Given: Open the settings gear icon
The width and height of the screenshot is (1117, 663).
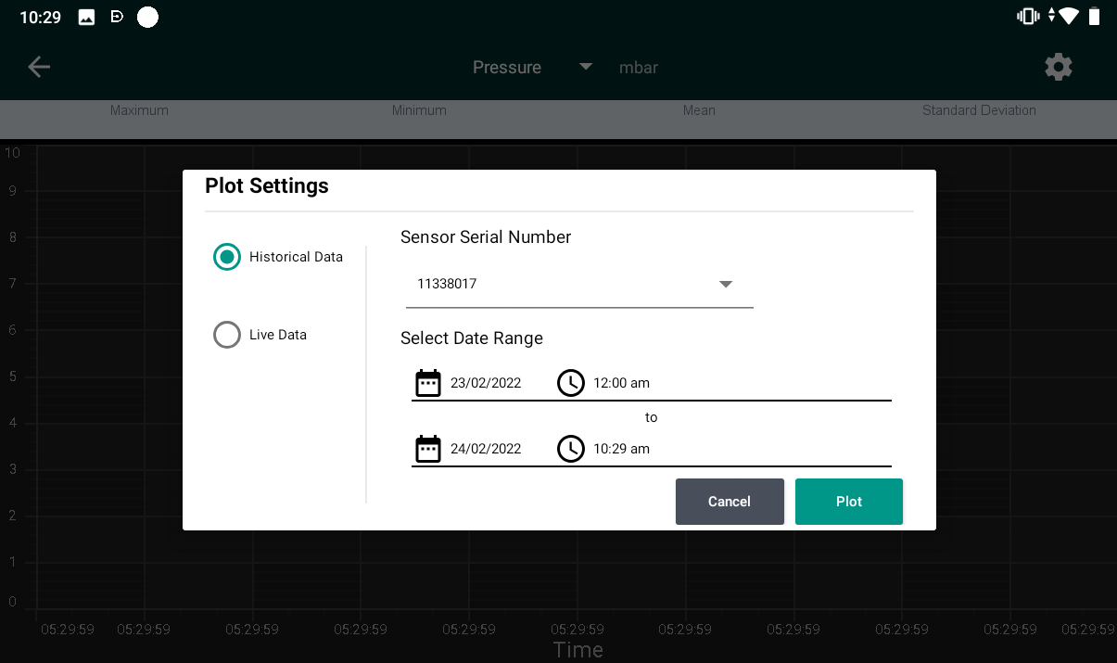Looking at the screenshot, I should pyautogui.click(x=1059, y=67).
